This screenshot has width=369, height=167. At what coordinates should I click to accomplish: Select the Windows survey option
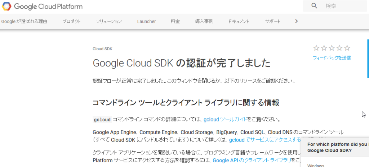click(x=316, y=165)
